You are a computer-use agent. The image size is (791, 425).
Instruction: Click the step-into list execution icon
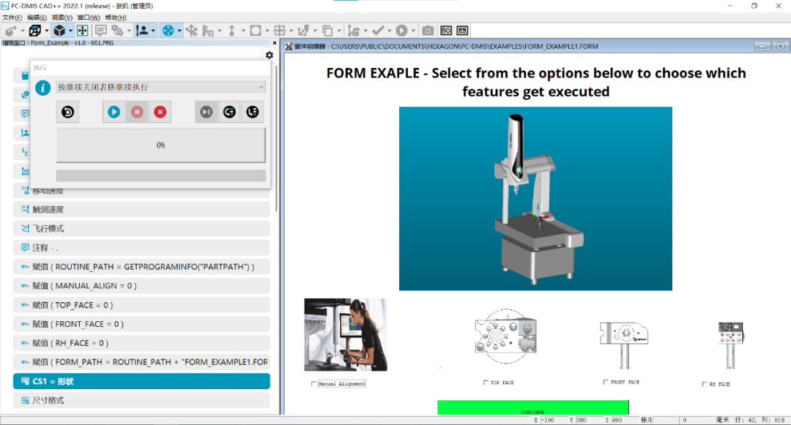click(x=253, y=112)
